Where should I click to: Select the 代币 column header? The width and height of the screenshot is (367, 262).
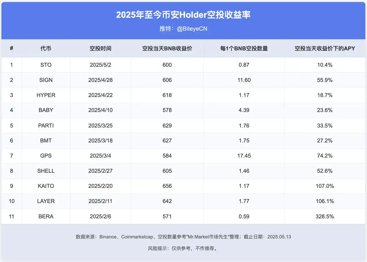tap(46, 48)
